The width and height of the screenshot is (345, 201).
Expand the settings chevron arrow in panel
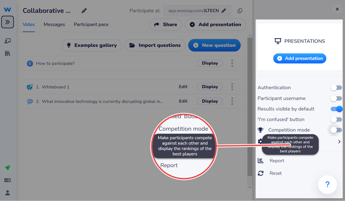(339, 142)
